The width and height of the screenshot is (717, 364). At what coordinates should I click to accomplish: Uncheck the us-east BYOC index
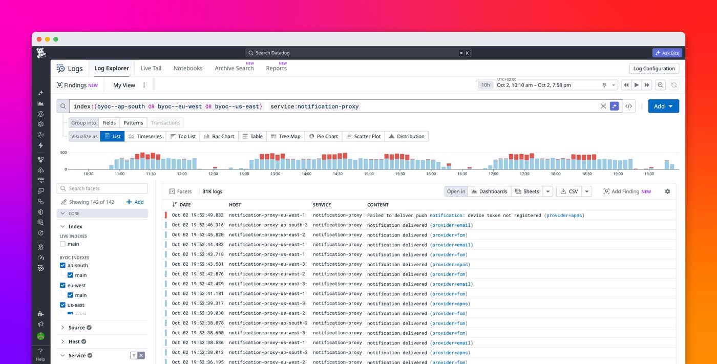coord(62,305)
